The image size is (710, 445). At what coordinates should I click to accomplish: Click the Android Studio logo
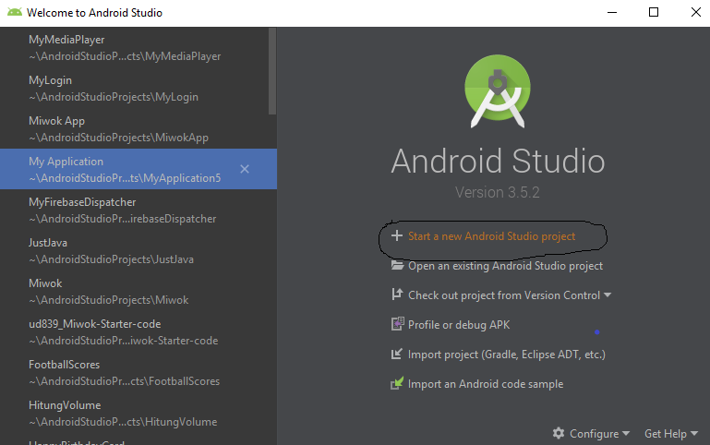pos(498,91)
